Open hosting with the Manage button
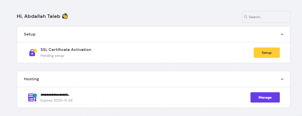The width and height of the screenshot is (302, 116). point(265,98)
